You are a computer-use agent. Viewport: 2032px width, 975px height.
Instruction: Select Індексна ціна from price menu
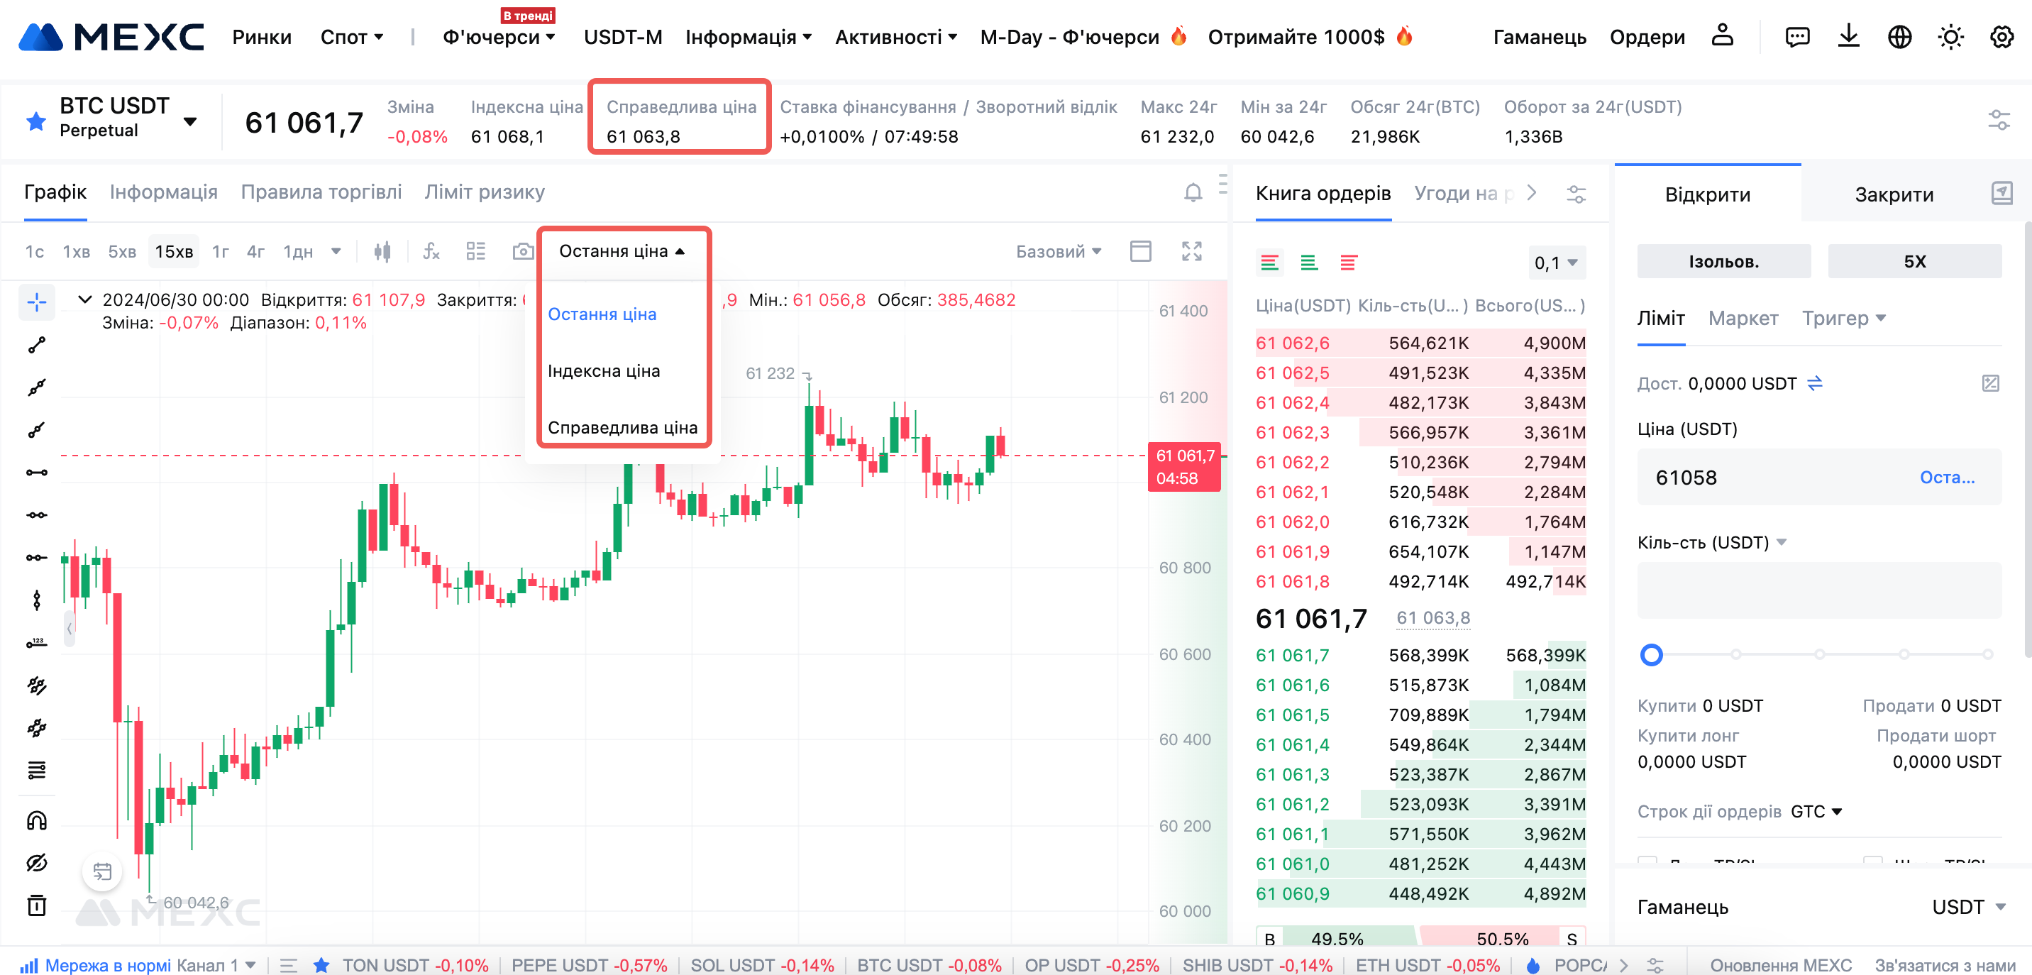pyautogui.click(x=604, y=370)
